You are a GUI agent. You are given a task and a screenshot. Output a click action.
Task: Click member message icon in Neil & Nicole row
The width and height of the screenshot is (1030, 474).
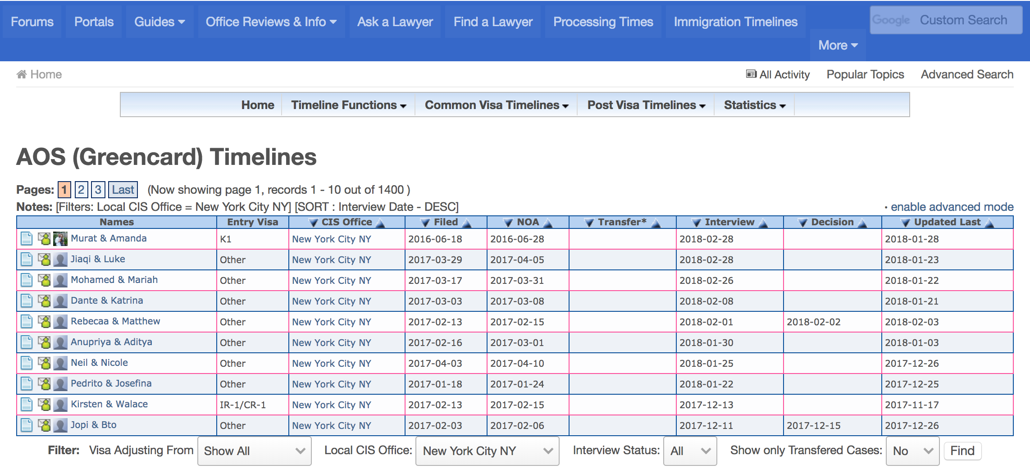(44, 363)
